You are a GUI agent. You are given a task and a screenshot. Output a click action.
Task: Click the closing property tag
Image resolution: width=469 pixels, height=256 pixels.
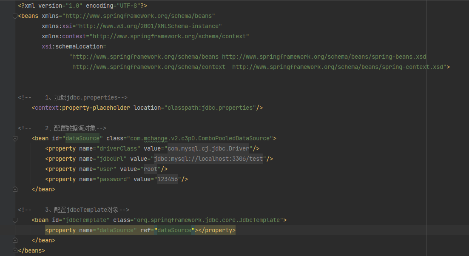coord(217,230)
